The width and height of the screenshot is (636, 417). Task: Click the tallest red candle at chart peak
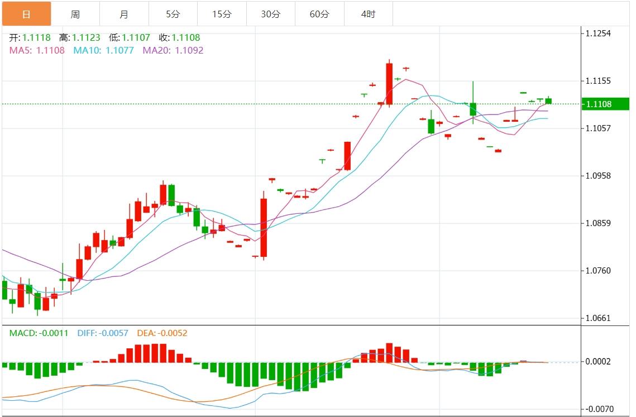point(389,84)
